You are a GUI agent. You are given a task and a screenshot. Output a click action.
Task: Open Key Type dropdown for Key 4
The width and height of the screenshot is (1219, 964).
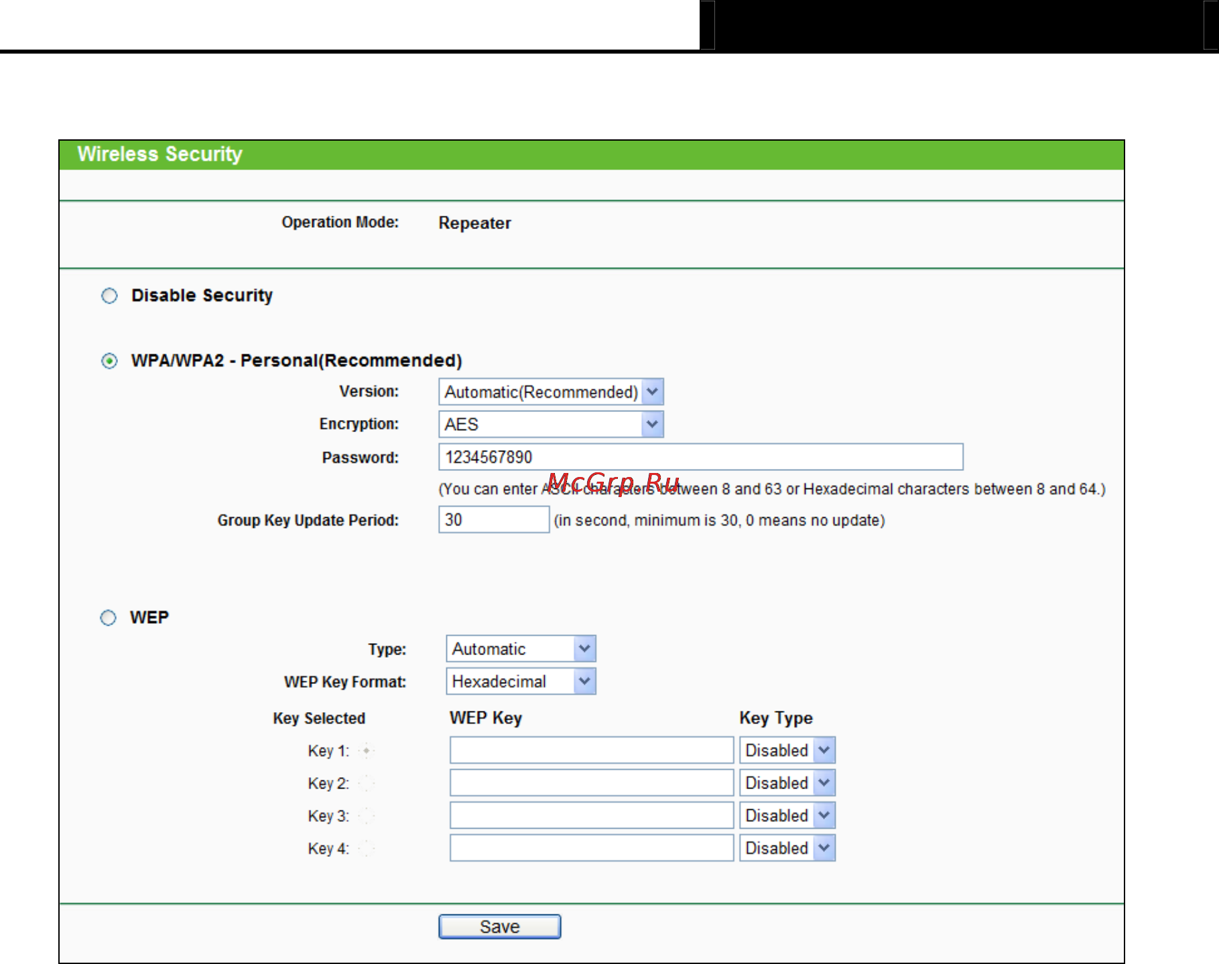pyautogui.click(x=787, y=848)
